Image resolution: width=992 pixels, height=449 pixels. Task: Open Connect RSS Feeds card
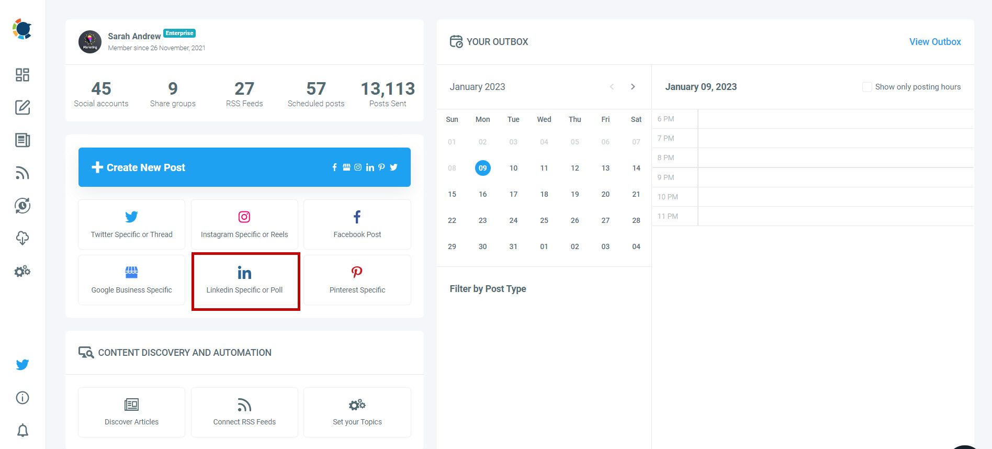click(x=244, y=412)
